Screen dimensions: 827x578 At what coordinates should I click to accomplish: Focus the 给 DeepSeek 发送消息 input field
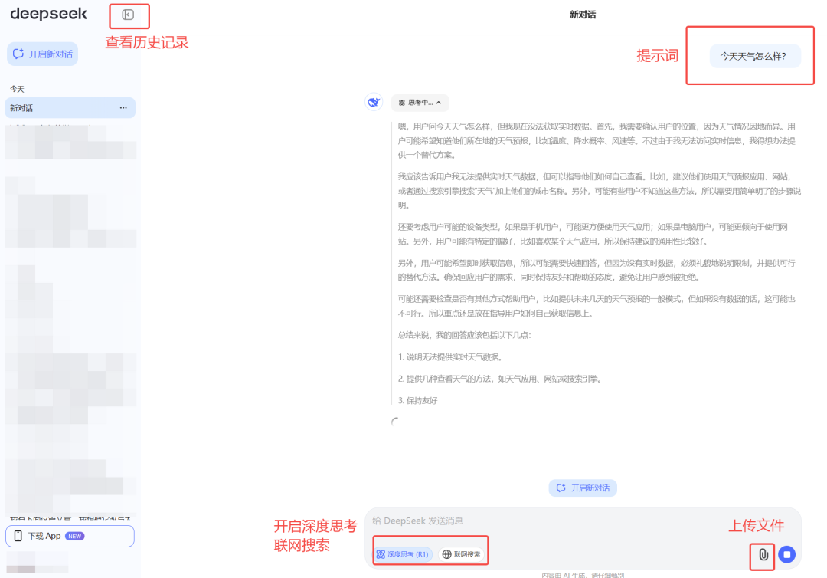click(583, 521)
